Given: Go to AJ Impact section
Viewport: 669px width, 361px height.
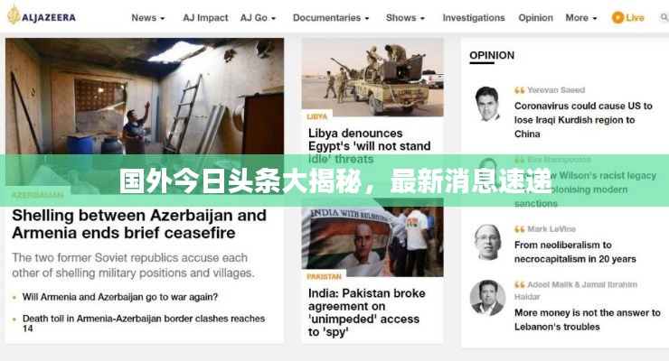Looking at the screenshot, I should point(205,18).
